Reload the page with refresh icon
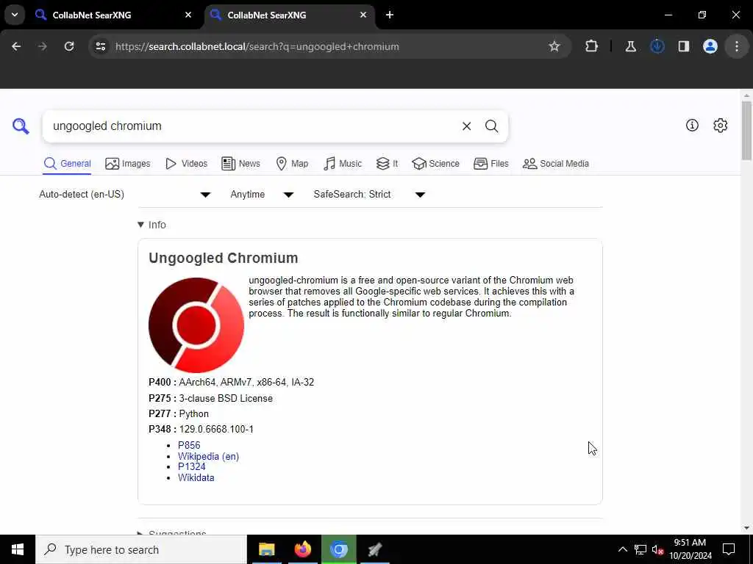Viewport: 753px width, 564px height. click(x=69, y=46)
